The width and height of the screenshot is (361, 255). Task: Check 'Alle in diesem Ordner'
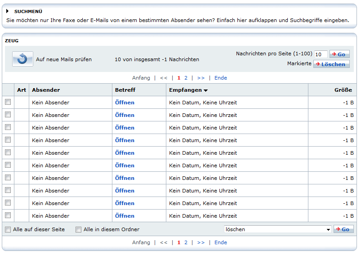pos(79,230)
